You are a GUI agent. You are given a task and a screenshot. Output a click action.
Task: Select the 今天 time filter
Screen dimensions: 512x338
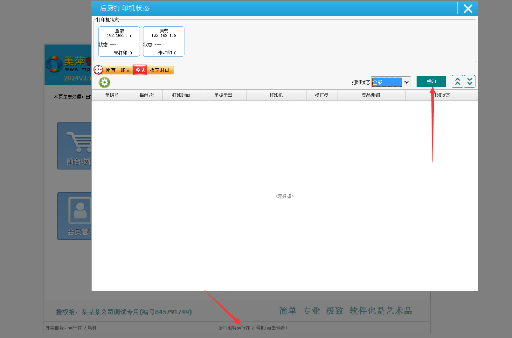(140, 70)
